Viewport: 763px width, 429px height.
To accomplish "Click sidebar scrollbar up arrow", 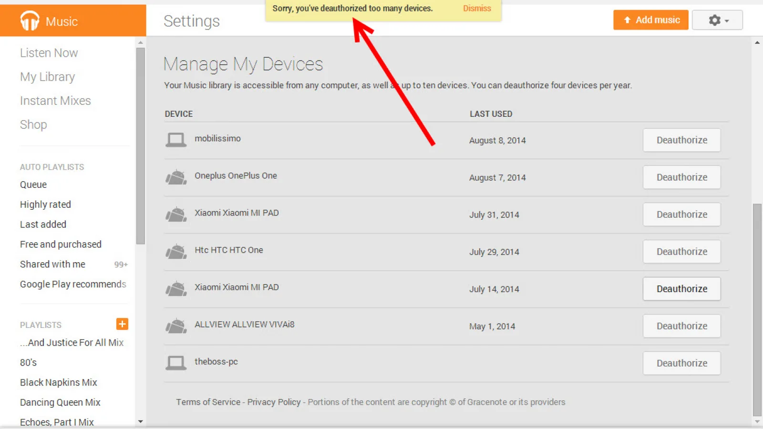I will pyautogui.click(x=140, y=42).
